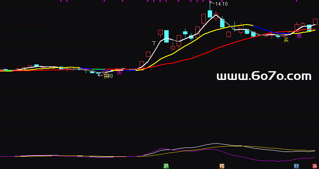Click the low price 买 label on the left
This screenshot has height=169, width=319.
pyautogui.click(x=106, y=76)
